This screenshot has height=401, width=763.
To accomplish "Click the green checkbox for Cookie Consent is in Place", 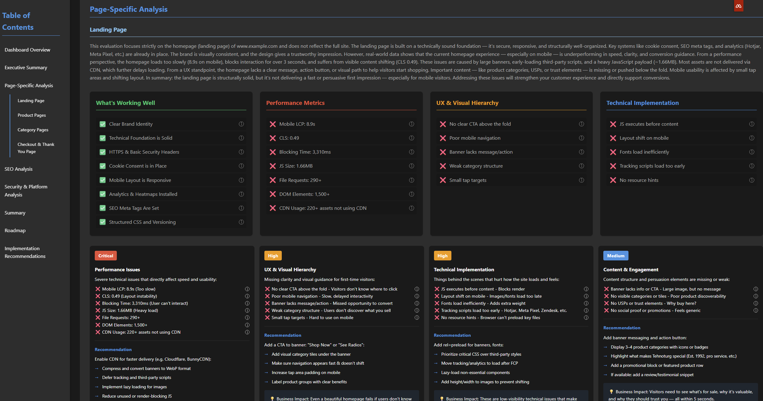I will [x=103, y=166].
